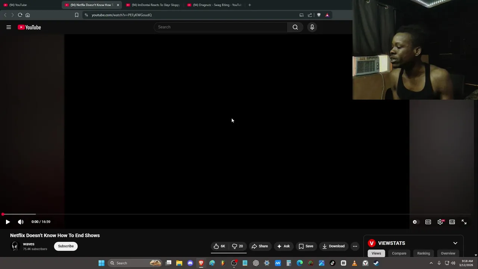This screenshot has height=269, width=478.
Task: Switch to the "(94) YouTube" browser tab
Action: click(30, 5)
